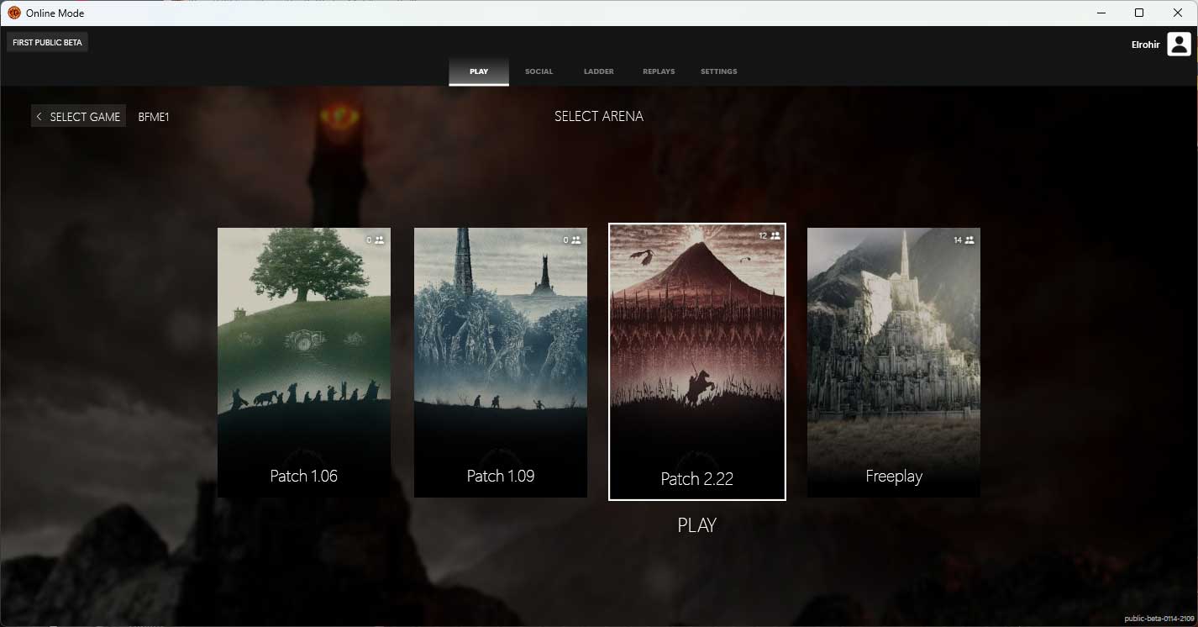
Task: Select the Freeplay arena card
Action: point(894,362)
